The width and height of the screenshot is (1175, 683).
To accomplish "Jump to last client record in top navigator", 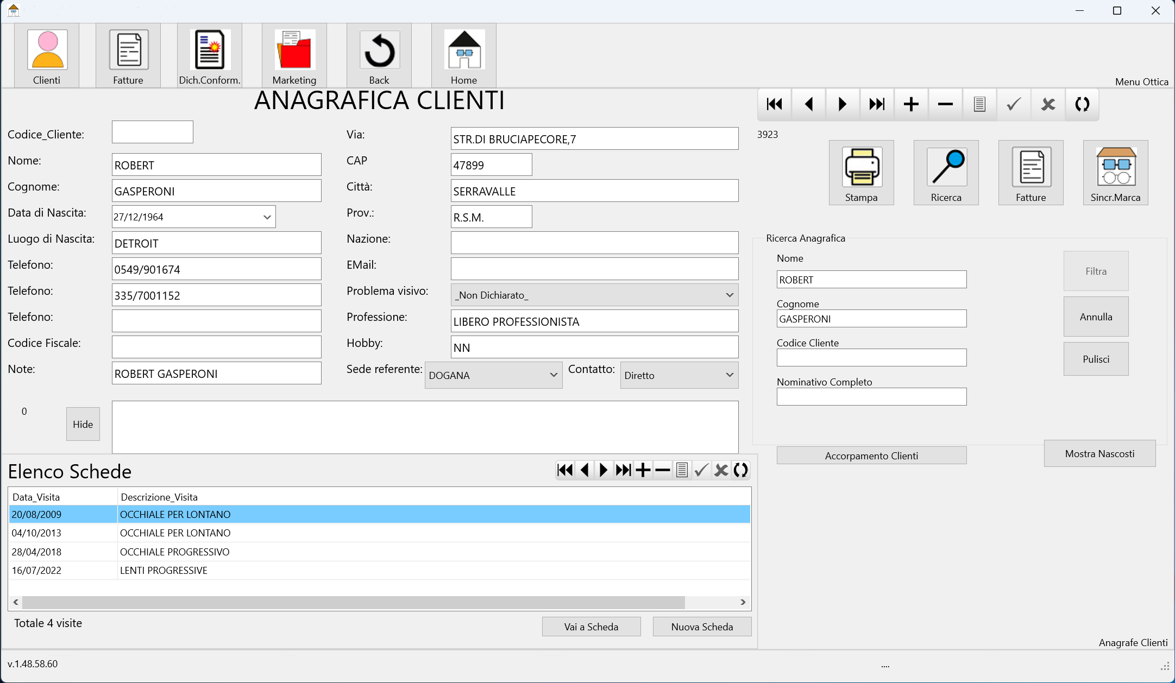I will point(877,104).
